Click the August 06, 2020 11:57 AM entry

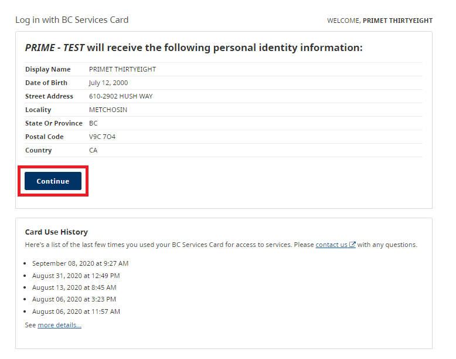coord(76,311)
